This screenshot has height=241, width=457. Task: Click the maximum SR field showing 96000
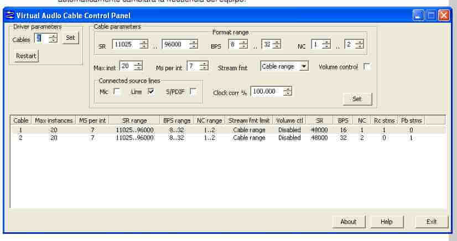175,44
